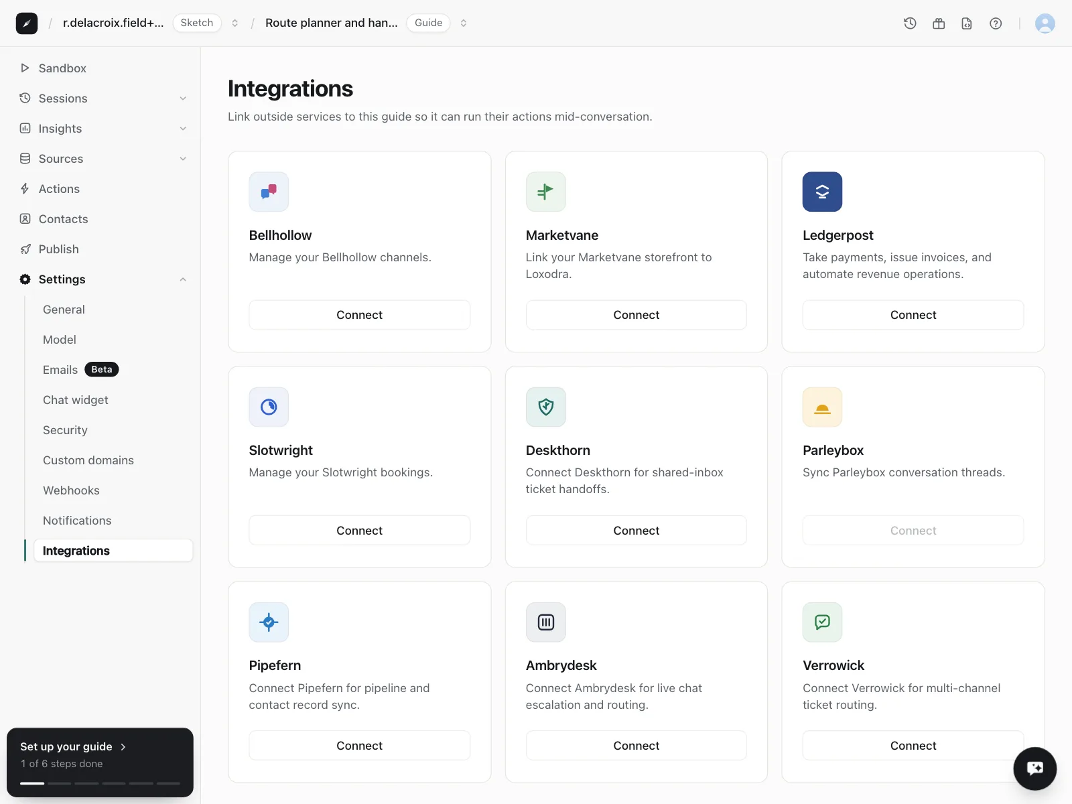Image resolution: width=1072 pixels, height=804 pixels.
Task: Open the workspace switcher next to Sketch
Action: 234,23
